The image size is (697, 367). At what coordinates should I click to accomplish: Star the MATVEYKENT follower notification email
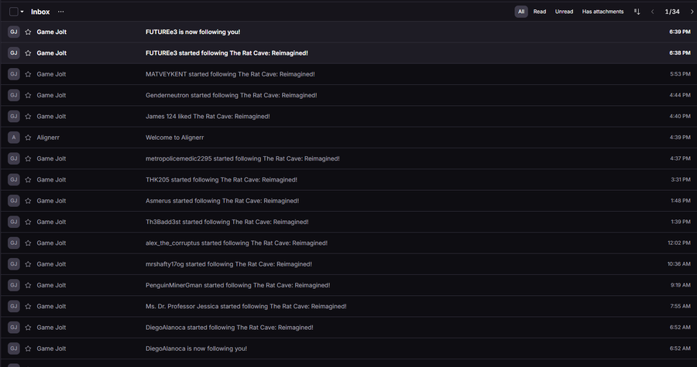pos(28,74)
